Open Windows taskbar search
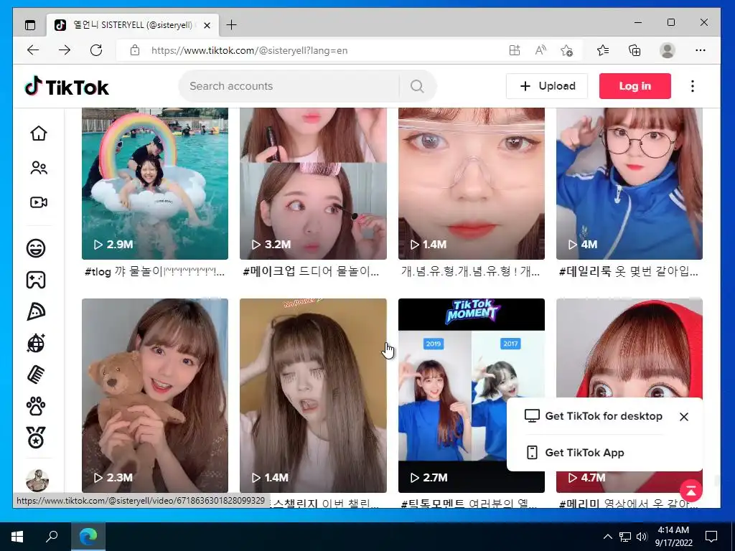 (x=52, y=536)
